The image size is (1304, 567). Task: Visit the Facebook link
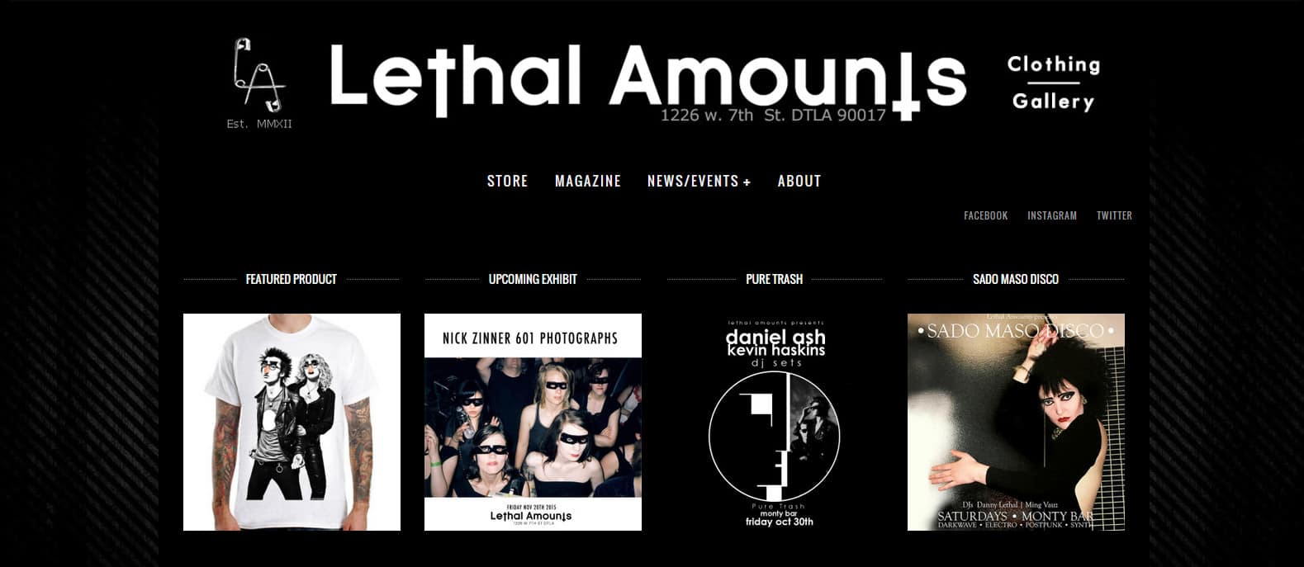click(986, 215)
